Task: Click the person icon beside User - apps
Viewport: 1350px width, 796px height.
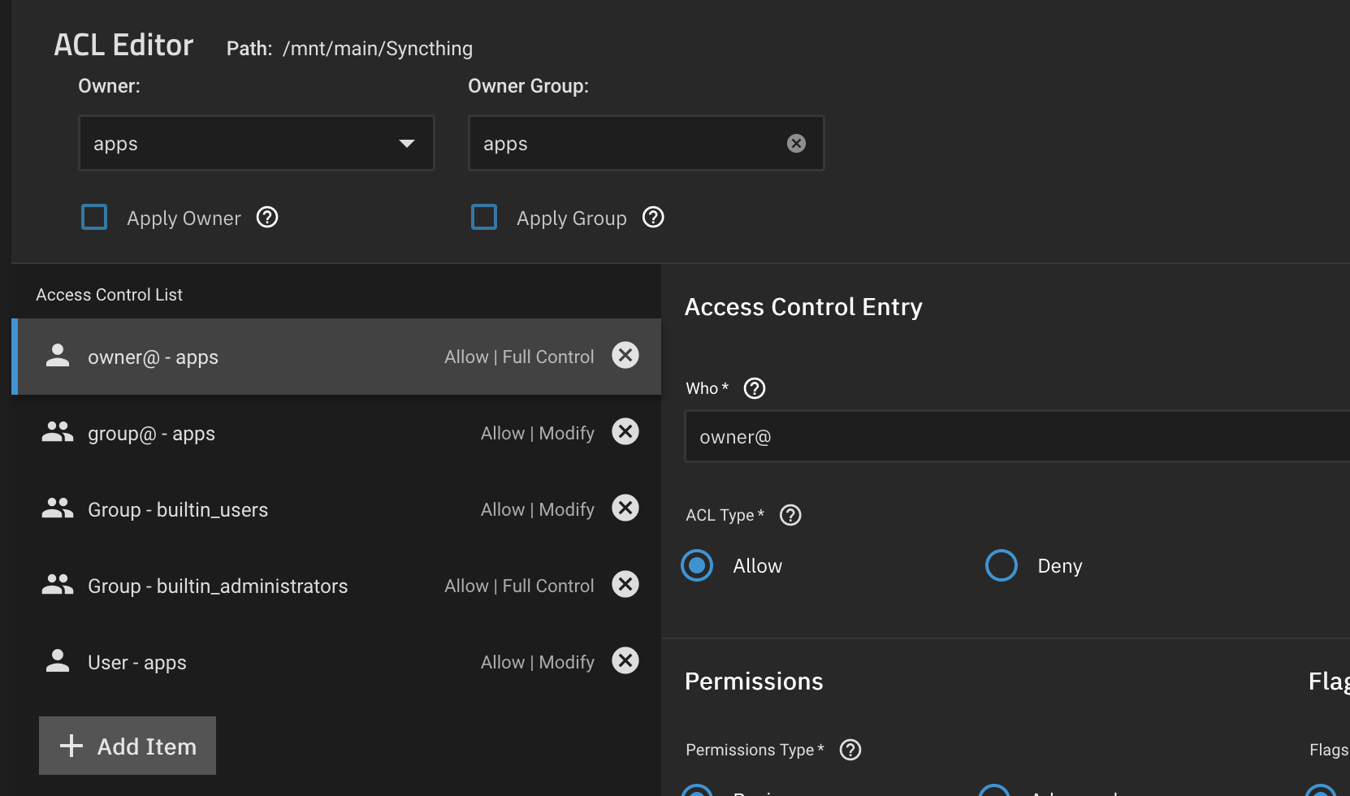Action: tap(58, 660)
